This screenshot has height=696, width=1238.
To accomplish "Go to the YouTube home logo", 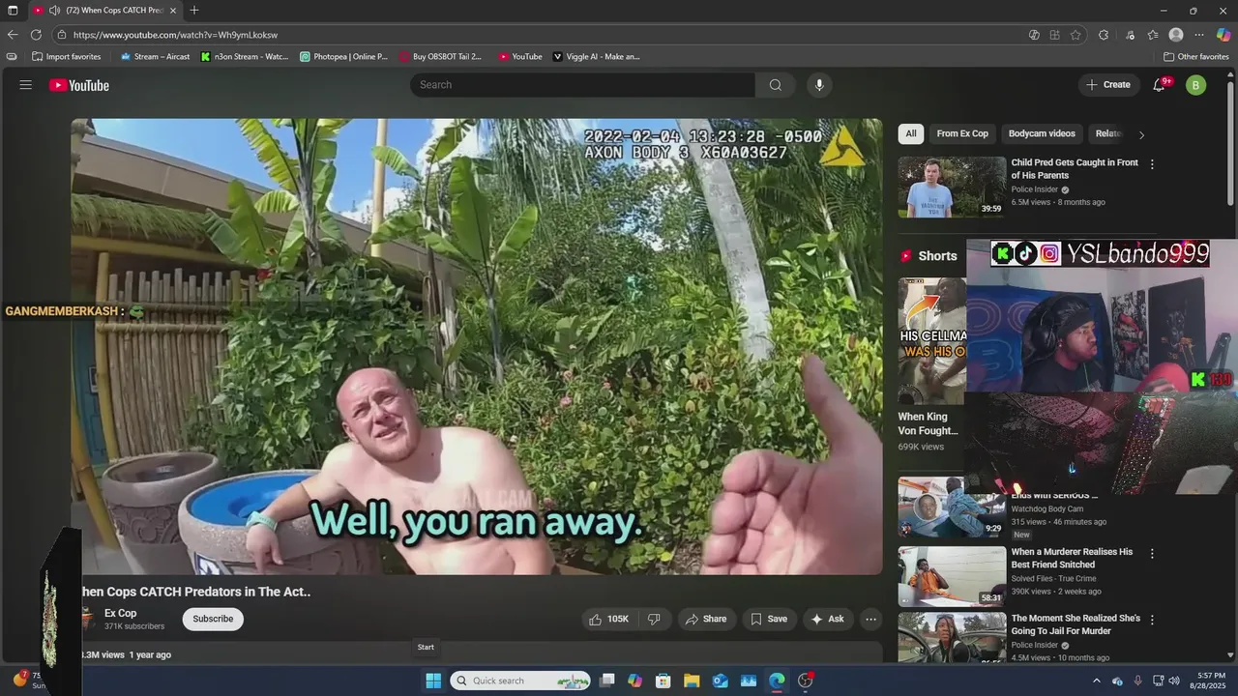I will click(x=79, y=85).
